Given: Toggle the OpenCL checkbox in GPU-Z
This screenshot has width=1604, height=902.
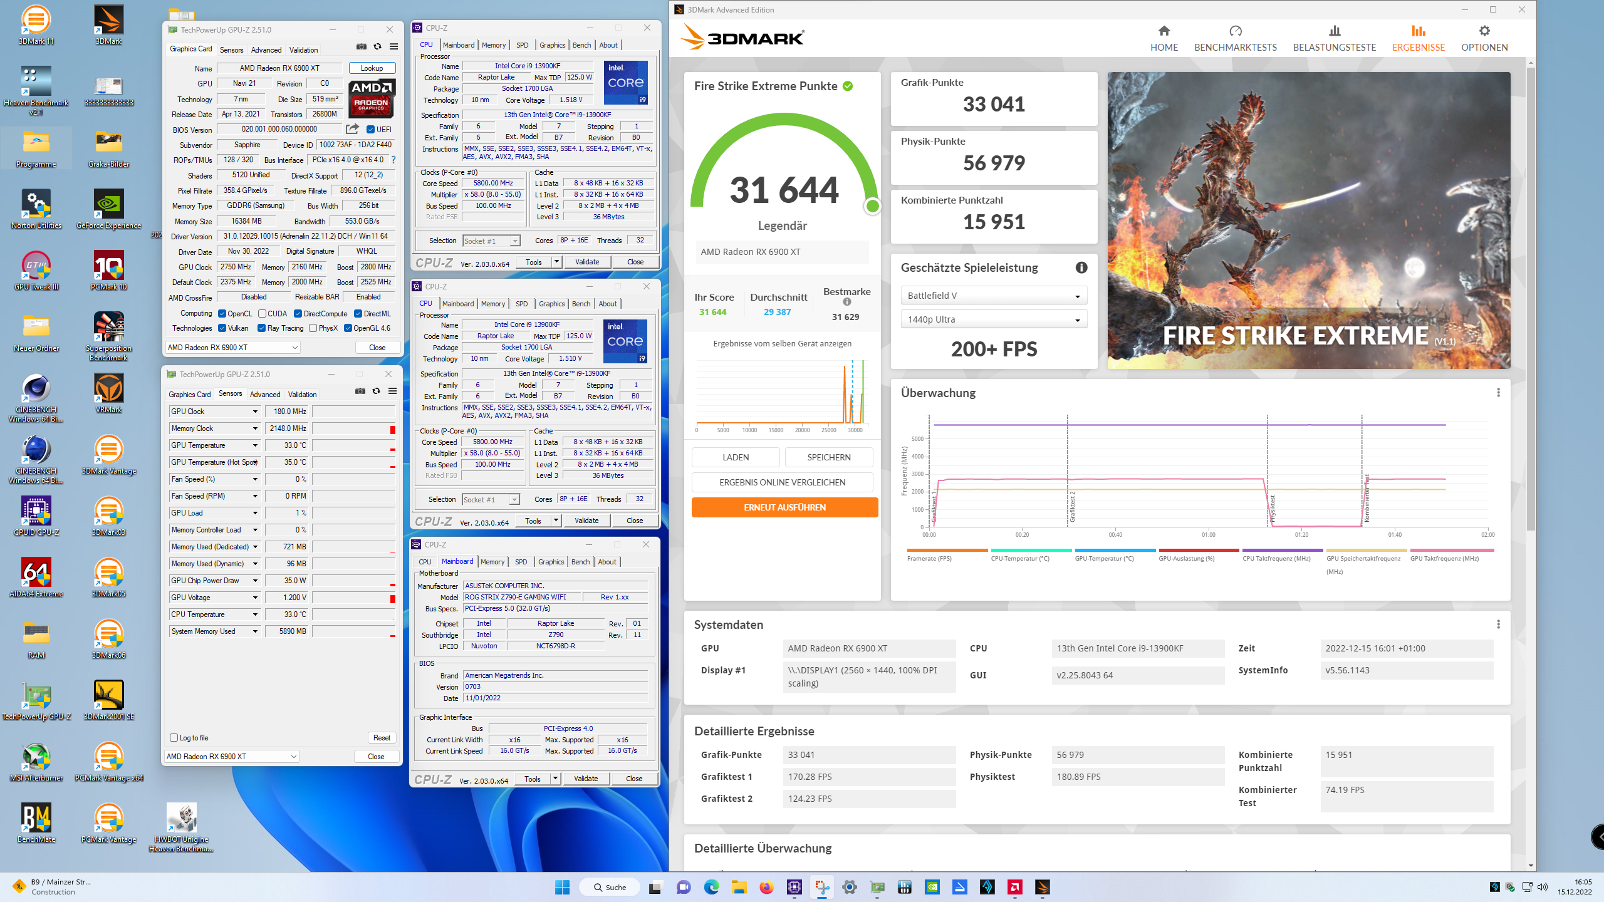Looking at the screenshot, I should [222, 314].
